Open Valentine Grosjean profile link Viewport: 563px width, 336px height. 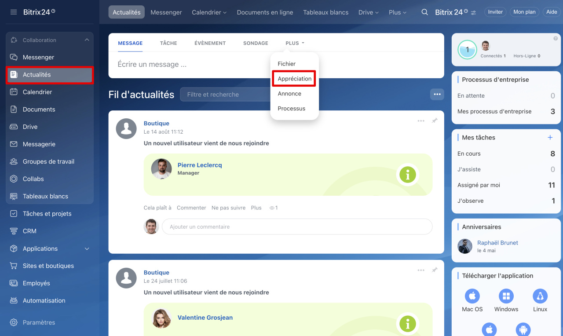pyautogui.click(x=205, y=318)
